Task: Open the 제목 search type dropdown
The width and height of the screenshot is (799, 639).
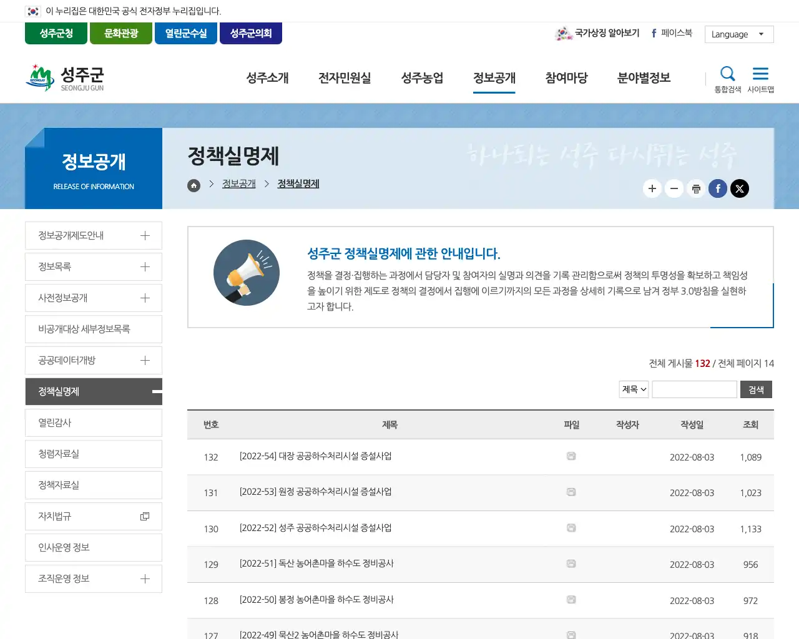Action: click(634, 389)
